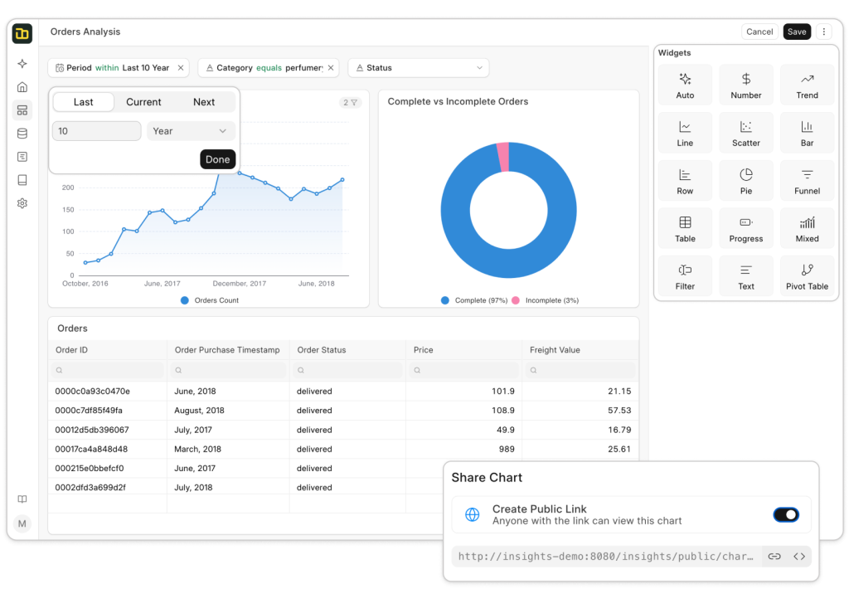Toggle the Incomplete legend color swatch
Viewport: 849px width, 589px height.
point(515,300)
